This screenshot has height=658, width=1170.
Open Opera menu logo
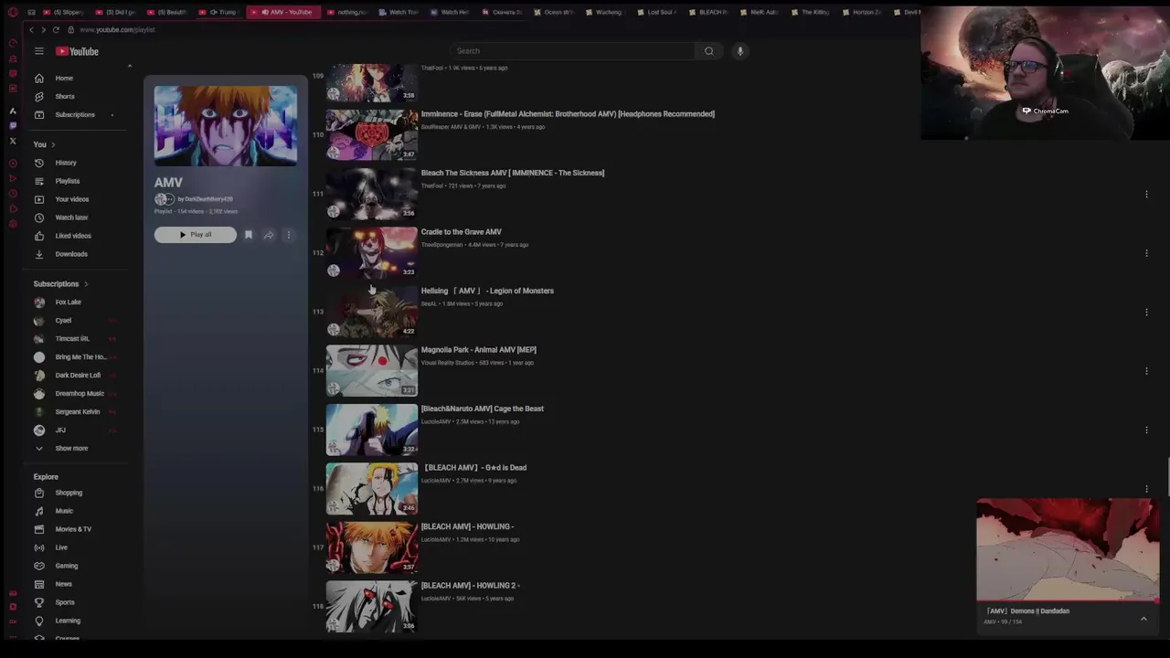(13, 12)
